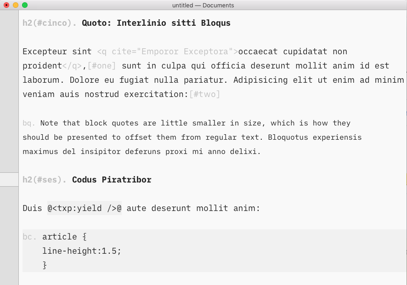Maximize the window with the green button

[x=25, y=5]
